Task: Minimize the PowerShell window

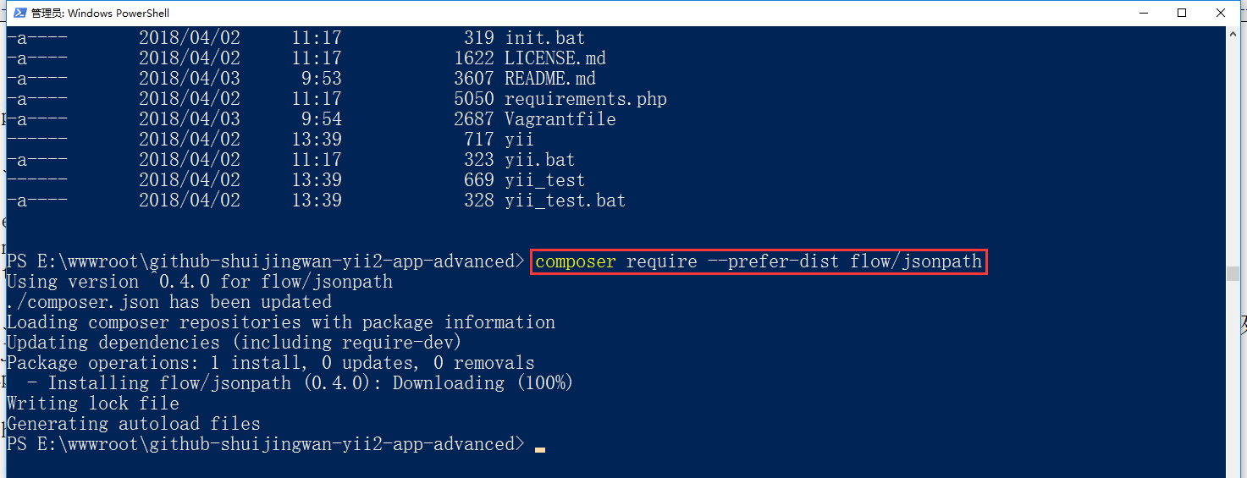Action: click(1141, 13)
